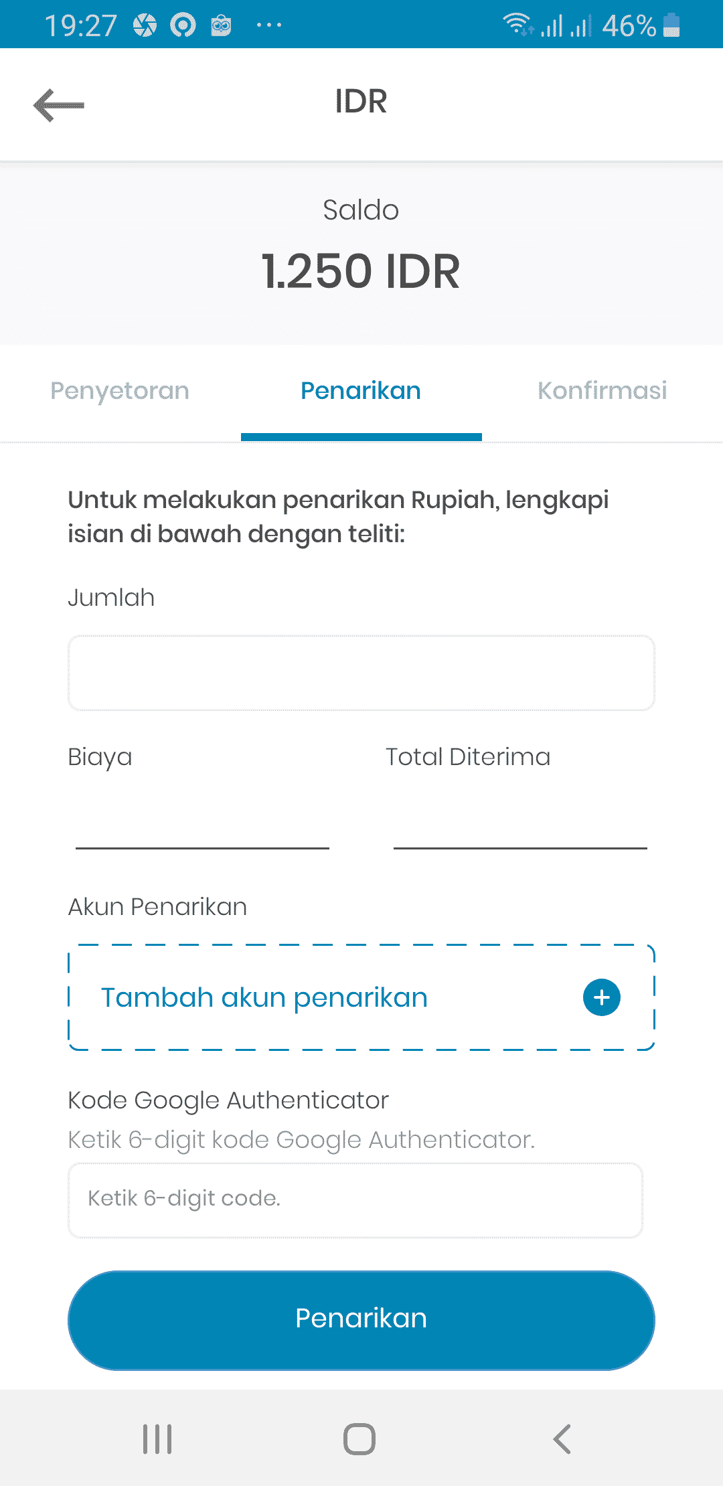
Task: Tap the battery indicator icon
Action: coord(673,25)
